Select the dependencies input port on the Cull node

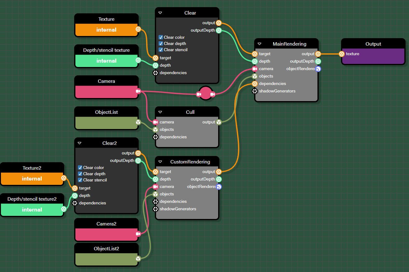(155, 137)
